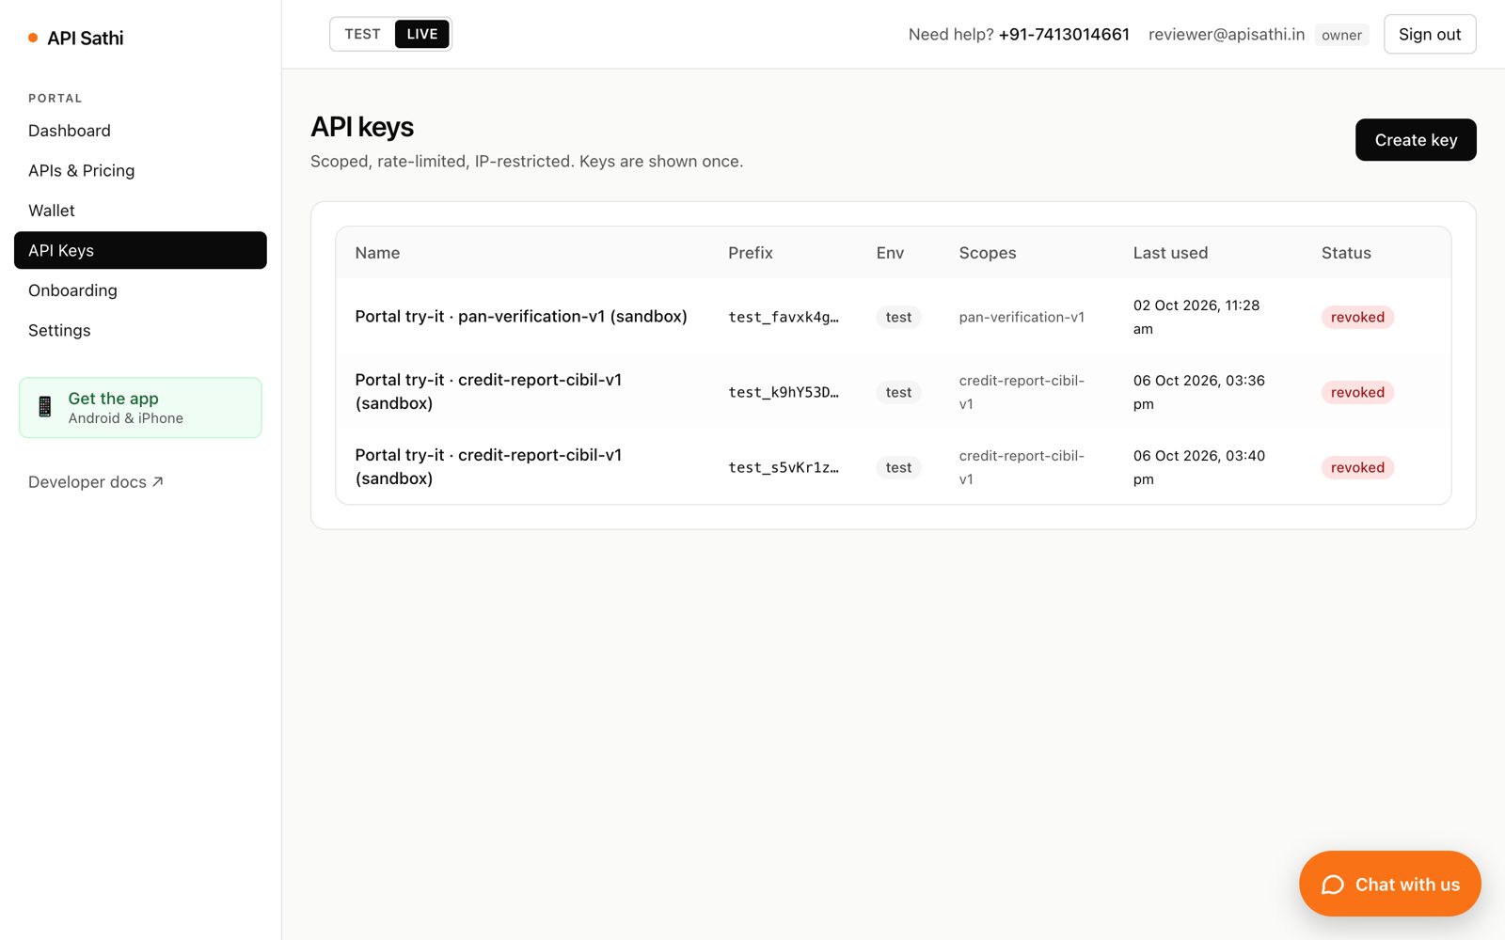Click revoked badge for test_k9hY53D key
Viewport: 1505px width, 940px height.
pos(1357,392)
